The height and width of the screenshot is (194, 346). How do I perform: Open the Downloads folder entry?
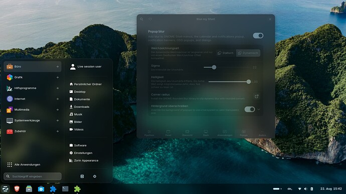(79, 106)
